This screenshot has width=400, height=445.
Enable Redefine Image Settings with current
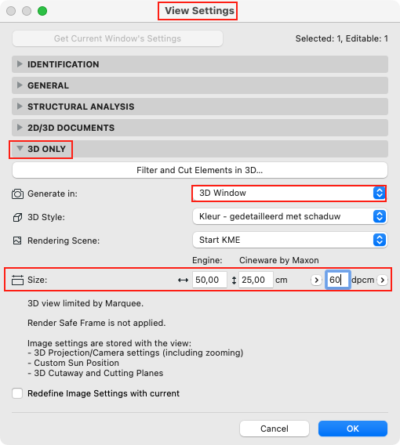click(17, 393)
